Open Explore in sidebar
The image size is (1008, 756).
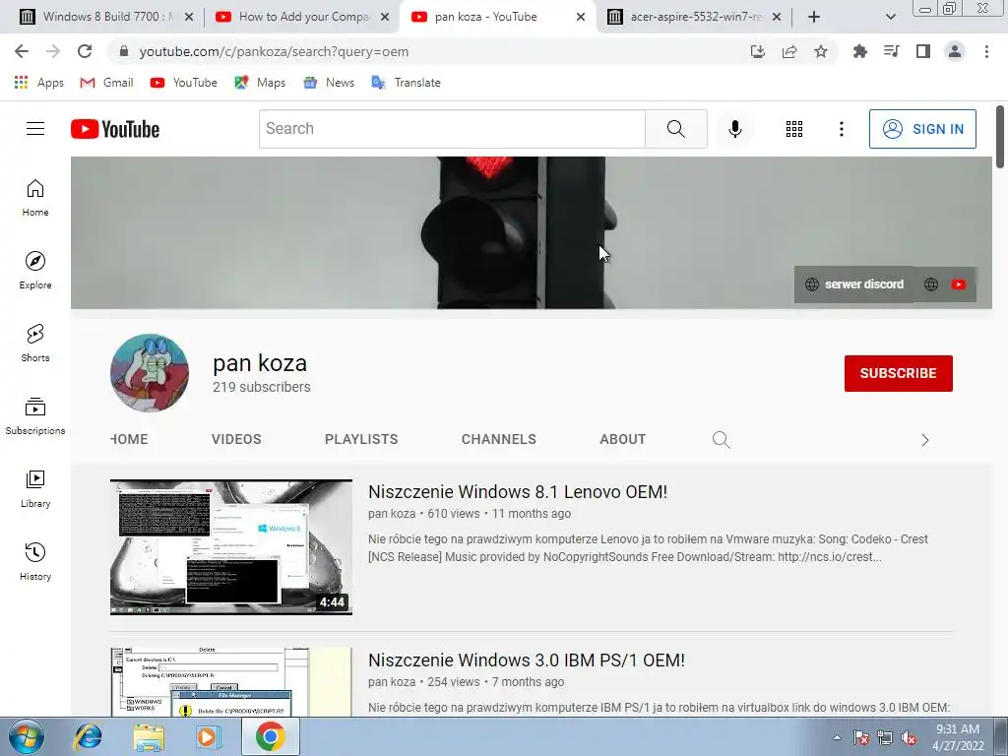point(35,270)
